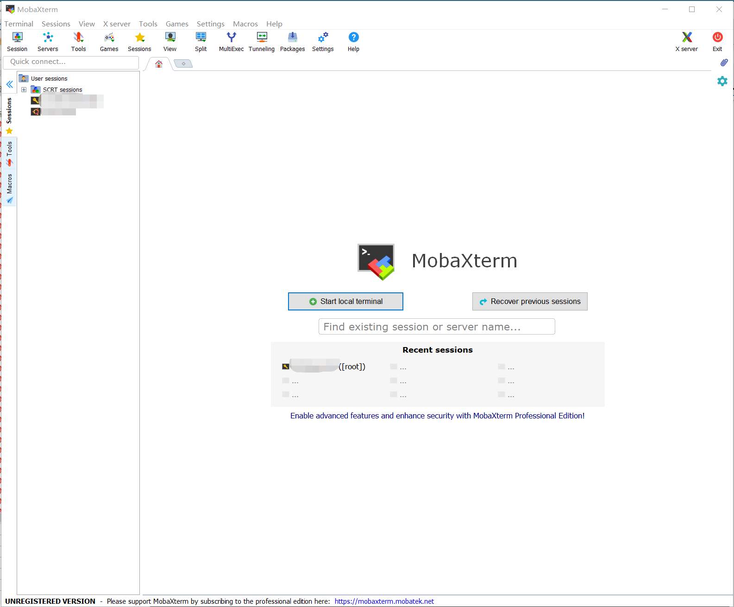Expand the SCRT sessions folder
This screenshot has height=607, width=734.
24,89
